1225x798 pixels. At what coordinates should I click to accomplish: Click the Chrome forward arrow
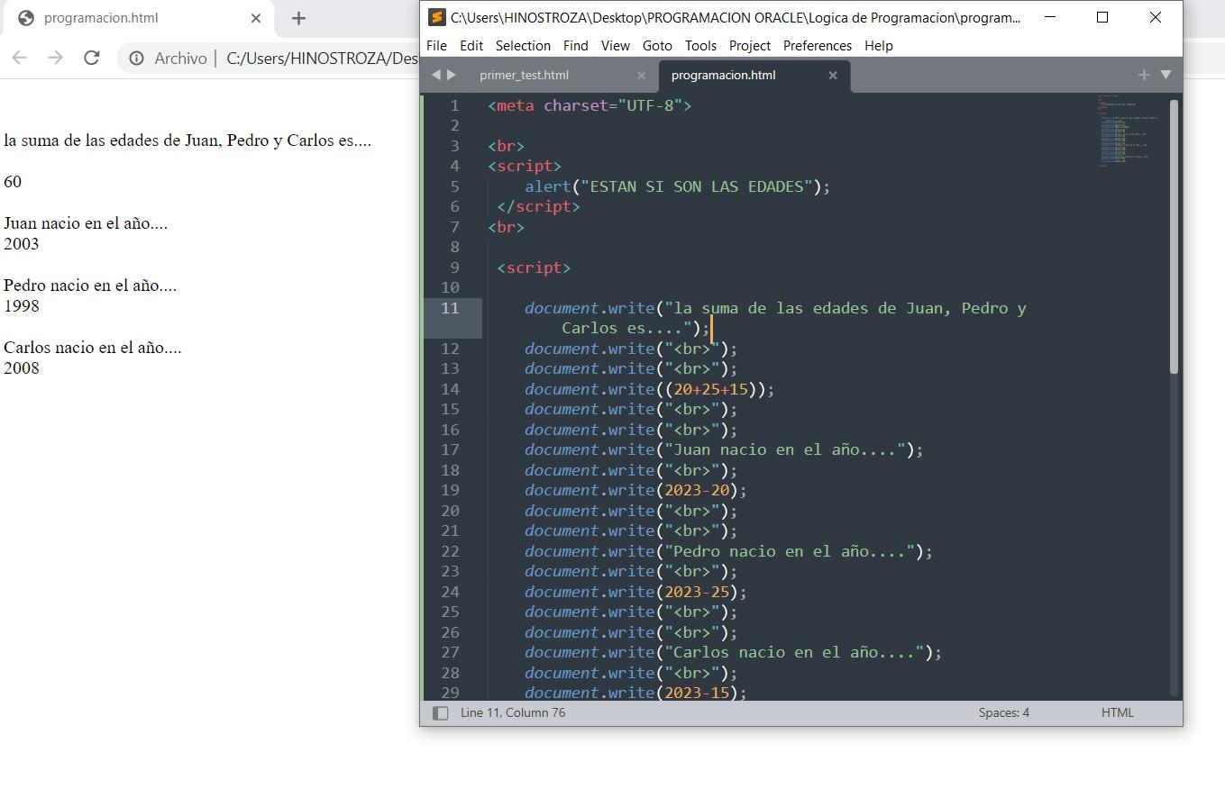pos(55,58)
